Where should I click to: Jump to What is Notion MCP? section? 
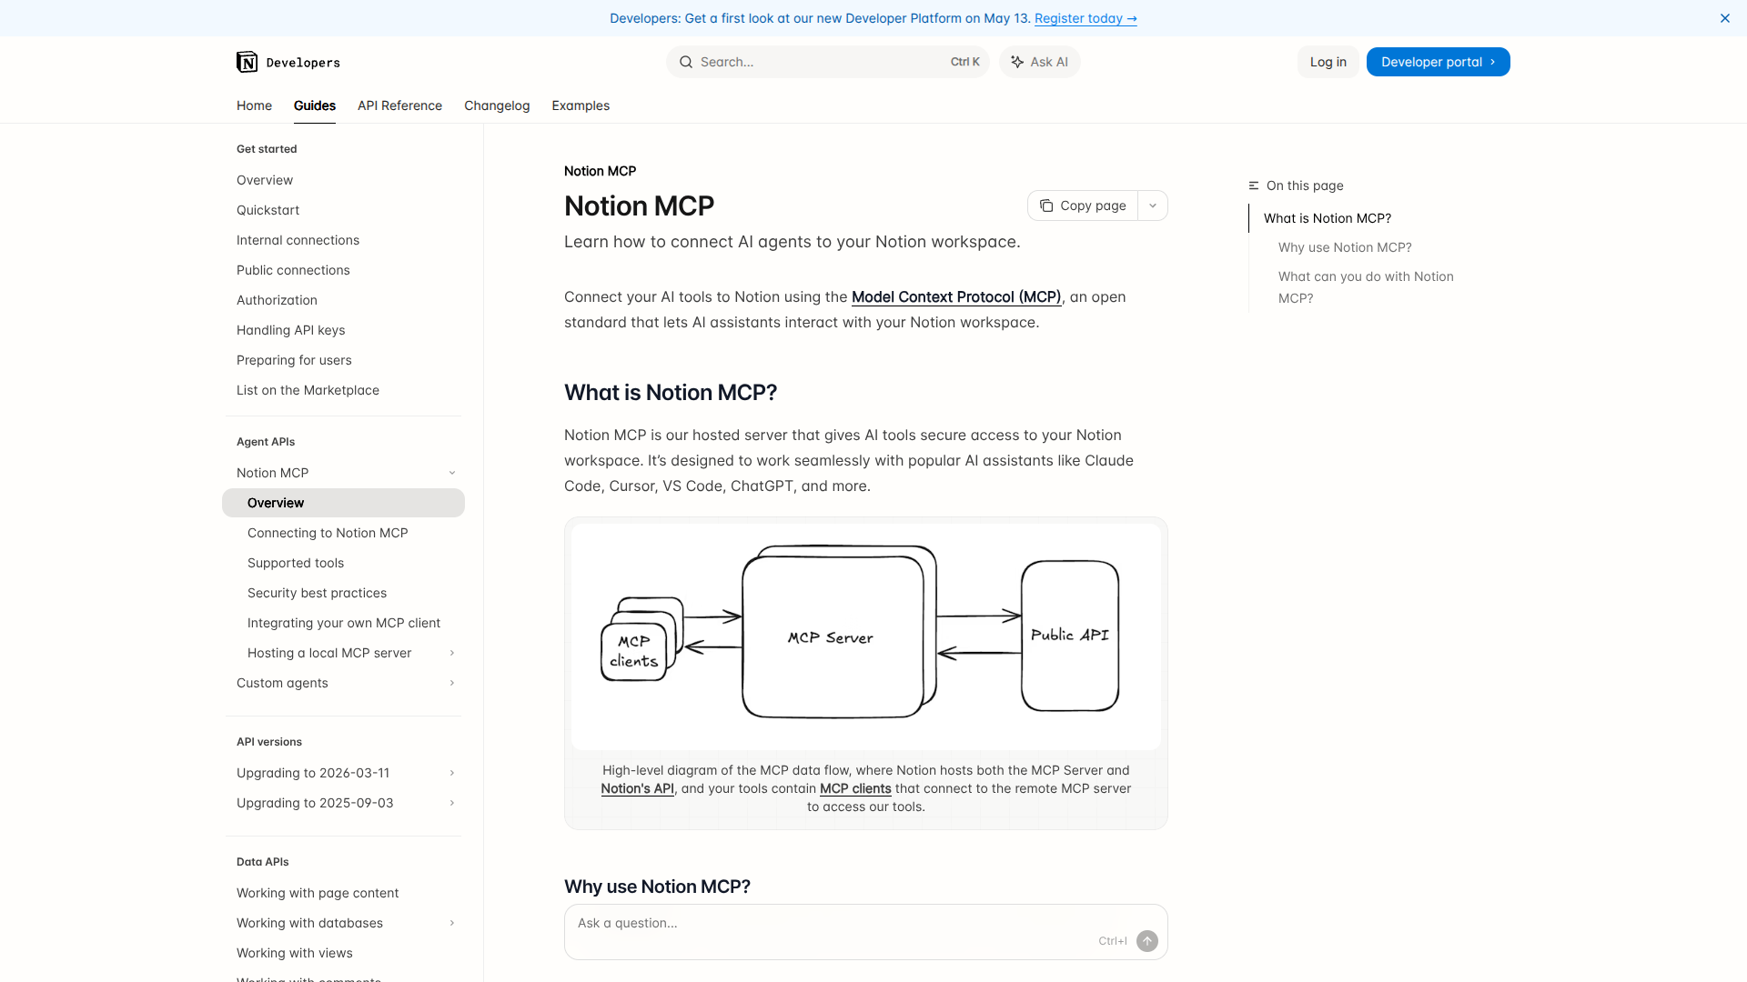(1327, 218)
